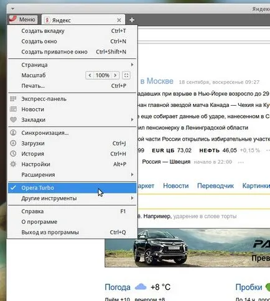Choose Создать вкладку menu entry
The width and height of the screenshot is (270, 301).
coord(72,31)
